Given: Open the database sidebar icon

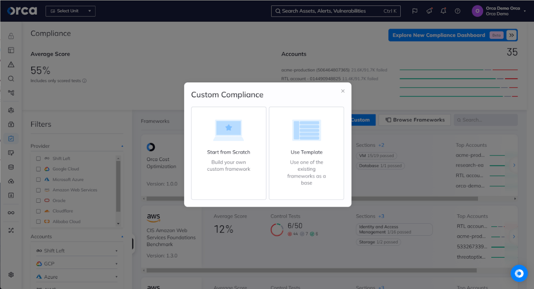Looking at the screenshot, I should (11, 167).
